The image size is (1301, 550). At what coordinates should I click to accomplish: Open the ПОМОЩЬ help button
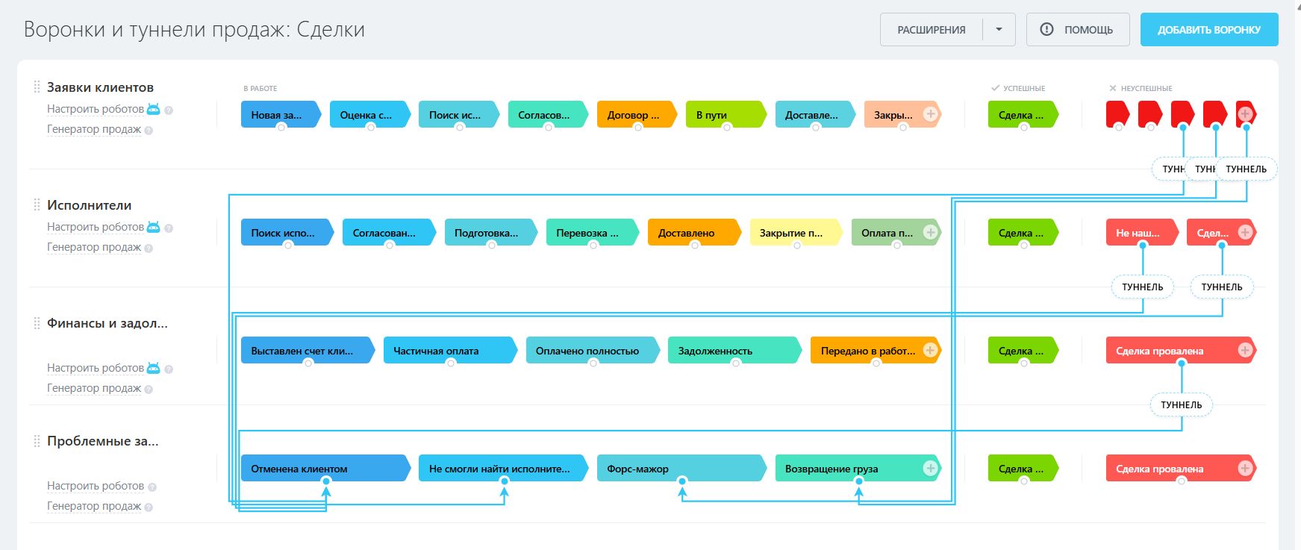tap(1077, 30)
